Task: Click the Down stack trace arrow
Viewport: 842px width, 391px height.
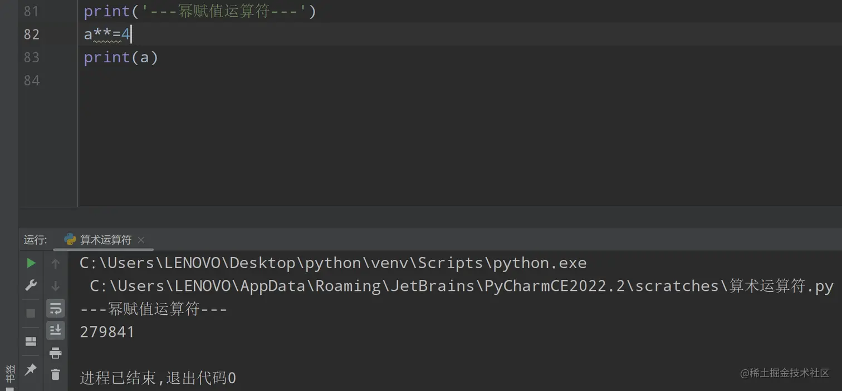Action: coord(55,286)
